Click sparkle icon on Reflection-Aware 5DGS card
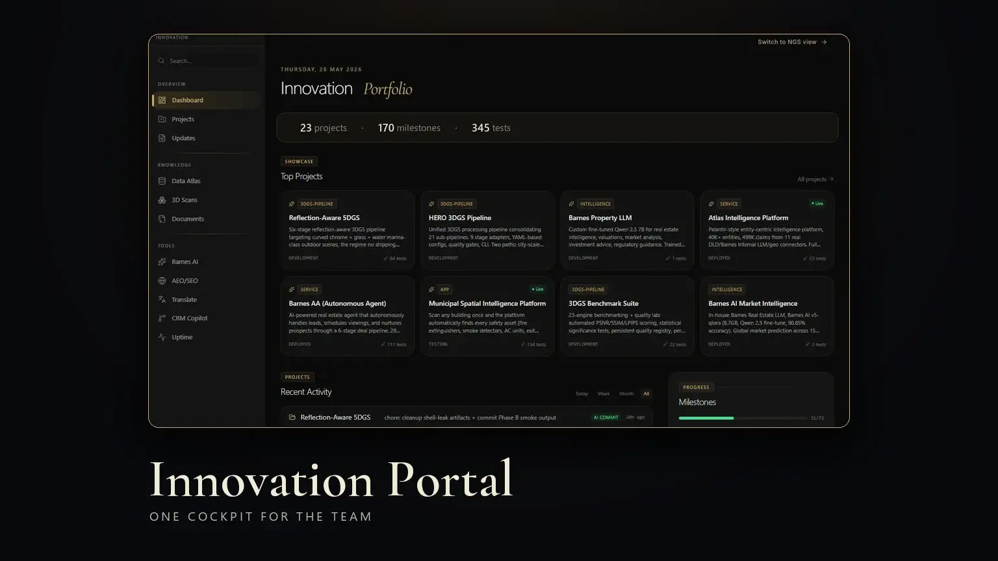The height and width of the screenshot is (561, 998). 292,204
